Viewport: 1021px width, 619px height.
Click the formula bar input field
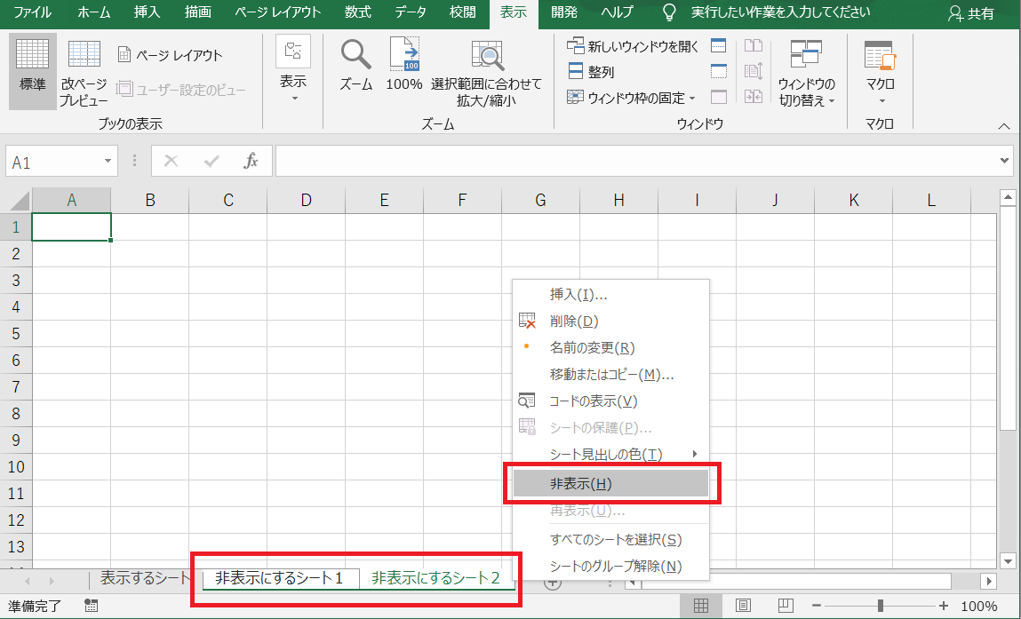[637, 161]
